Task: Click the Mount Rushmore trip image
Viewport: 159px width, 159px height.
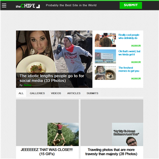Action: pos(128,134)
